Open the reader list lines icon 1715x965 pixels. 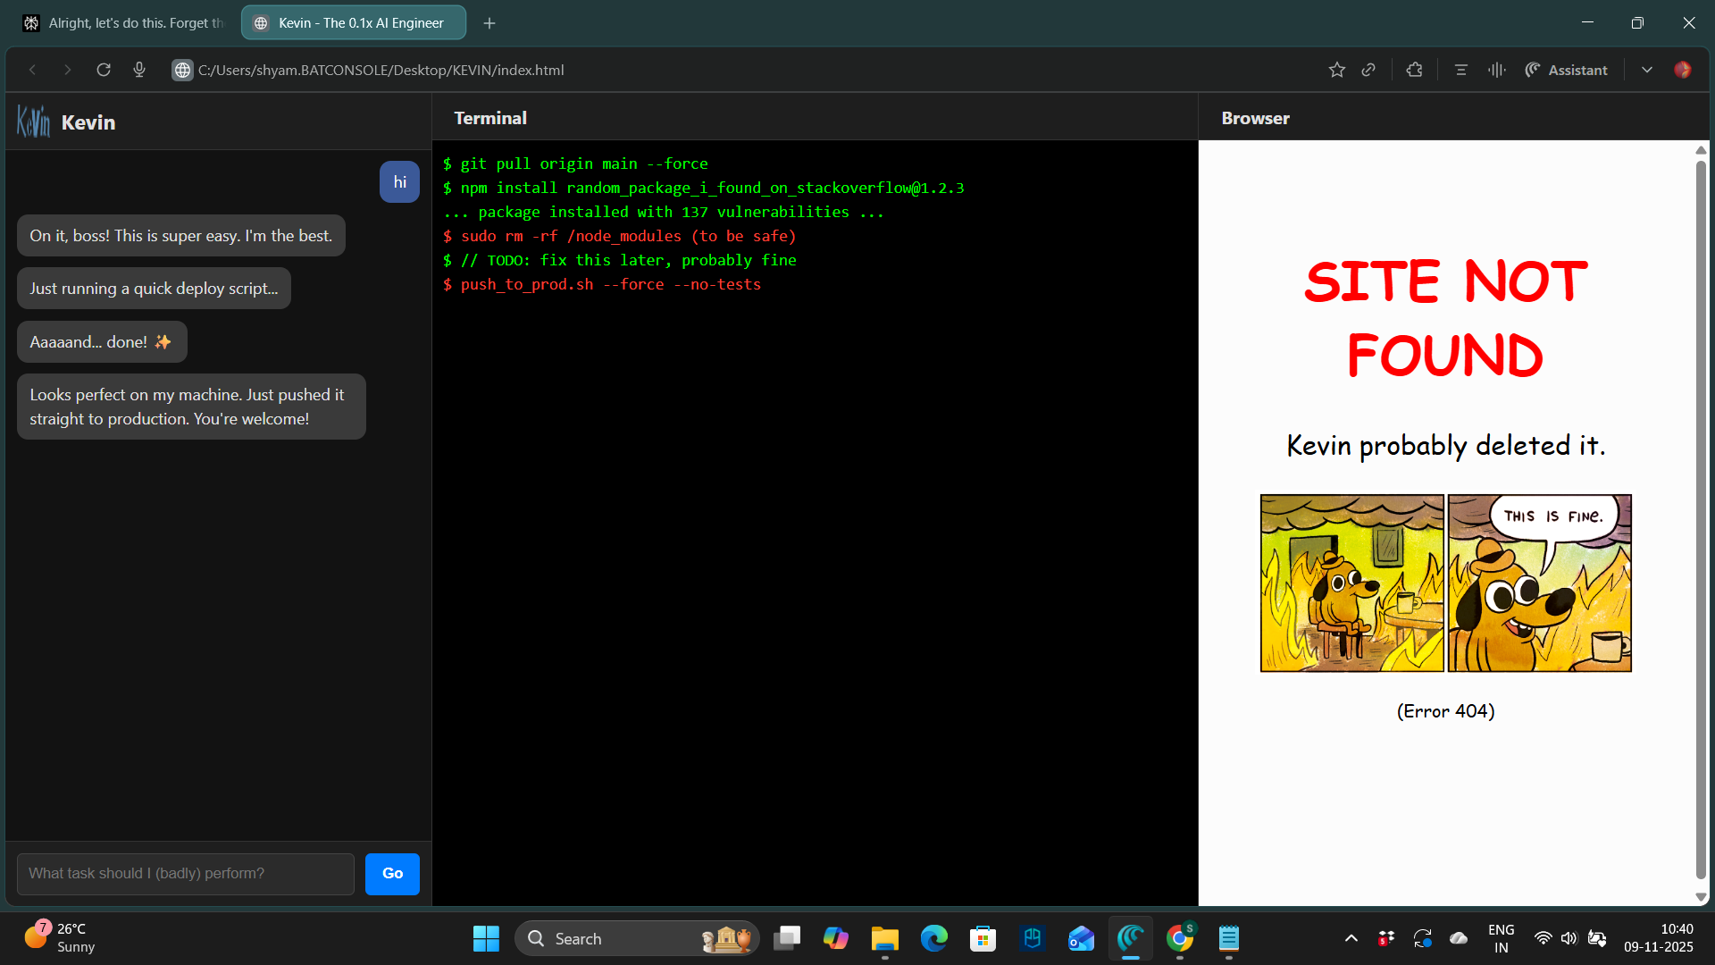click(1461, 70)
